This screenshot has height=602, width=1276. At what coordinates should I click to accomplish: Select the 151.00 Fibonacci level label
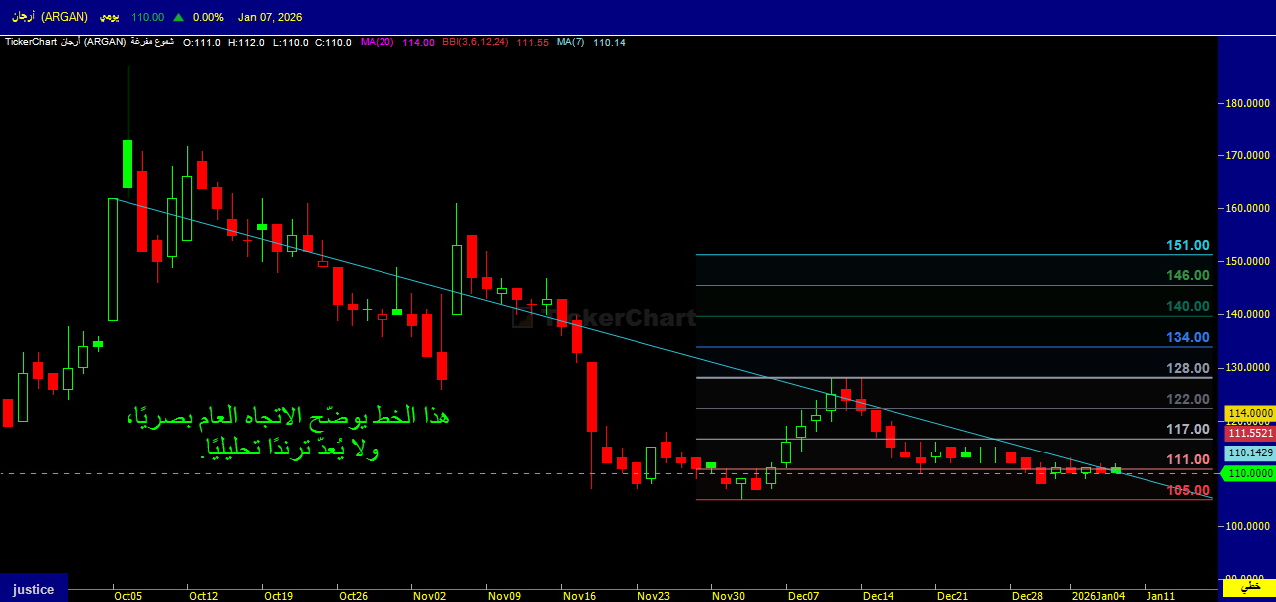pyautogui.click(x=1187, y=245)
